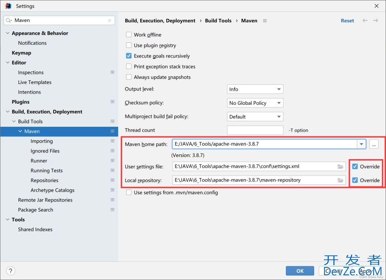The width and height of the screenshot is (386, 280).
Task: Click project icon on Build Tools row
Action: pyautogui.click(x=113, y=122)
